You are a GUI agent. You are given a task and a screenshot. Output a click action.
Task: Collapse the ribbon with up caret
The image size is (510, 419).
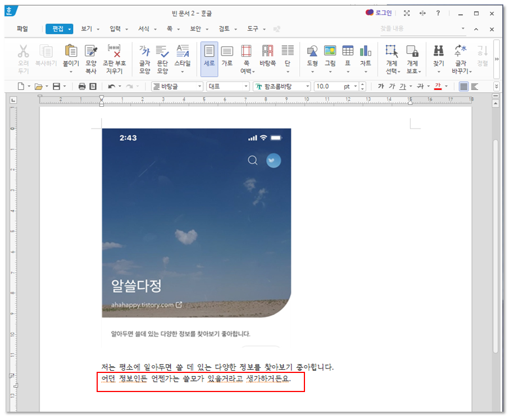[x=476, y=29]
